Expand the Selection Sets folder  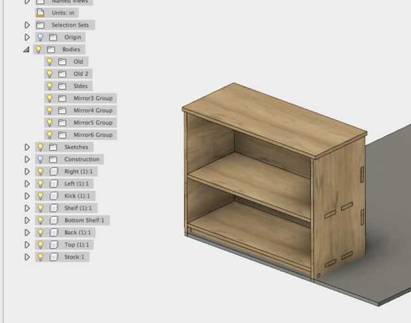pyautogui.click(x=27, y=25)
